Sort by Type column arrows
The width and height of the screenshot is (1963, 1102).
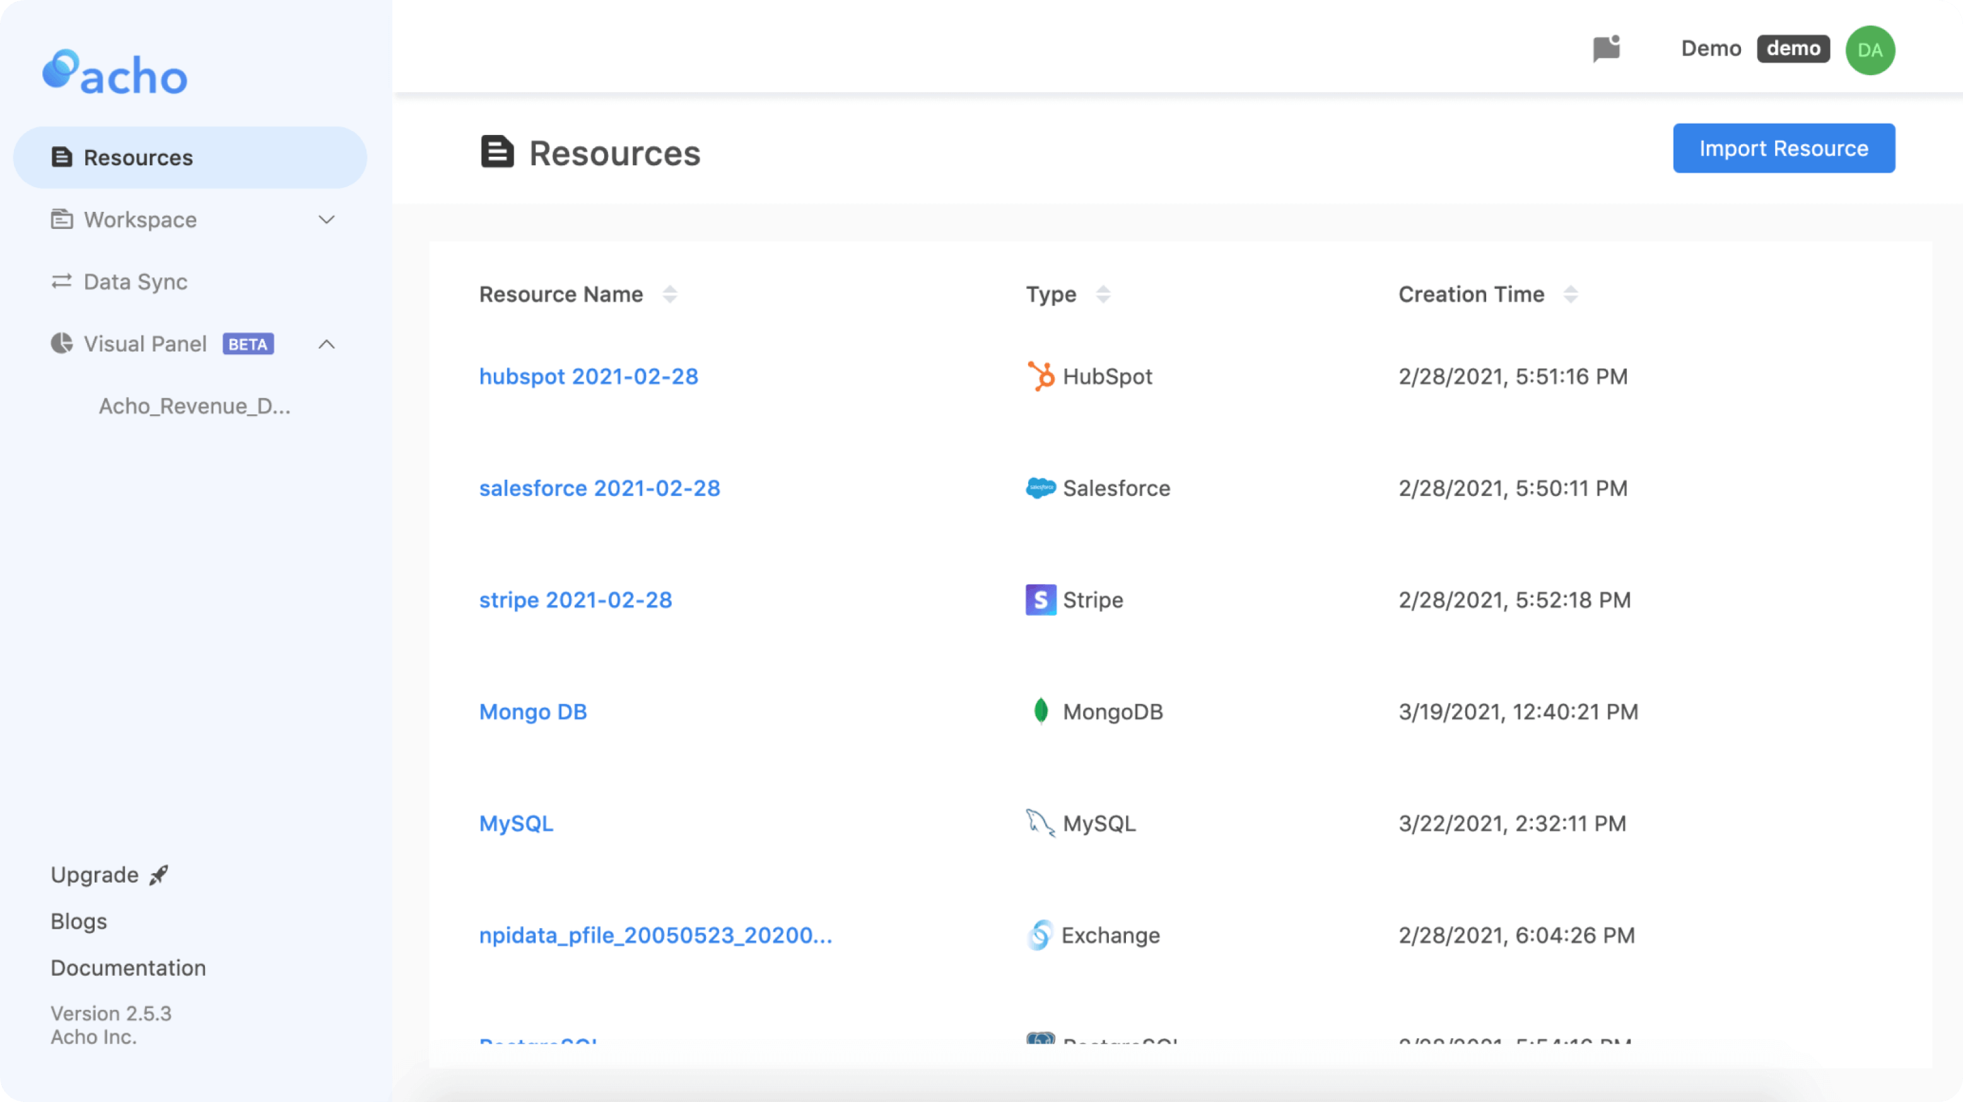click(1103, 294)
